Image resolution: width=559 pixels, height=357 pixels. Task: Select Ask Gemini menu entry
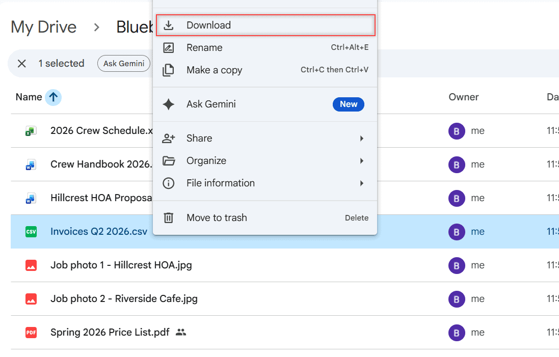(x=265, y=104)
